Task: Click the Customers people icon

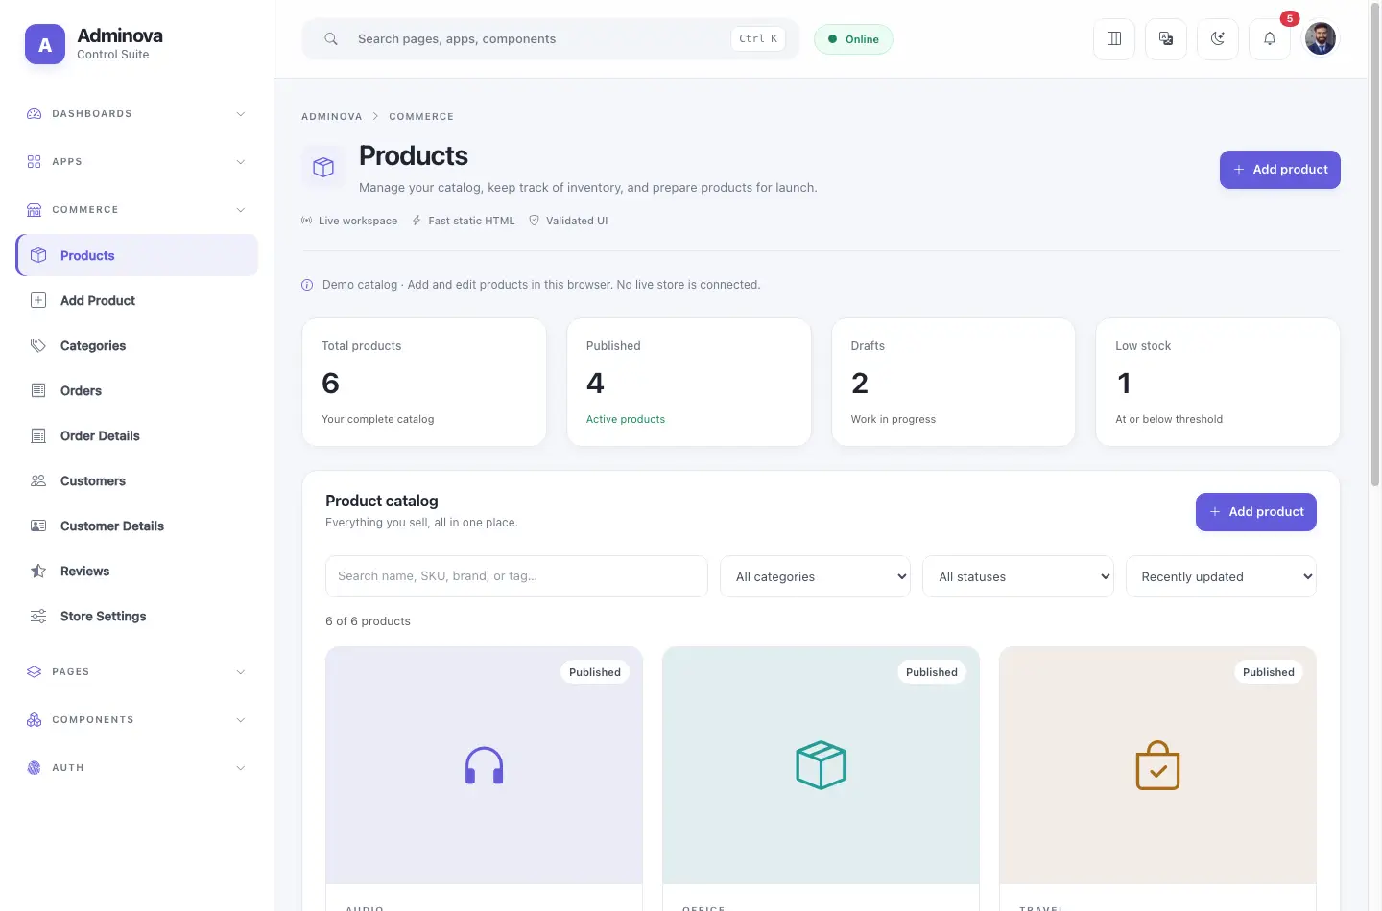Action: coord(38,480)
